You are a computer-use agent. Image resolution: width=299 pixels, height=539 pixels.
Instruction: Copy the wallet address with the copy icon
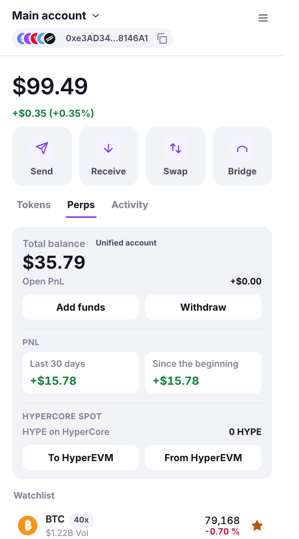[x=162, y=39]
